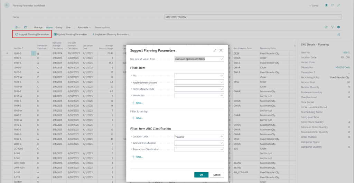This screenshot has width=354, height=183.
Task: Toggle the filter pane funnel icon
Action: (x=332, y=27)
